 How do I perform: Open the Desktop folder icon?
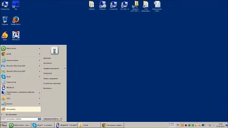92,6
